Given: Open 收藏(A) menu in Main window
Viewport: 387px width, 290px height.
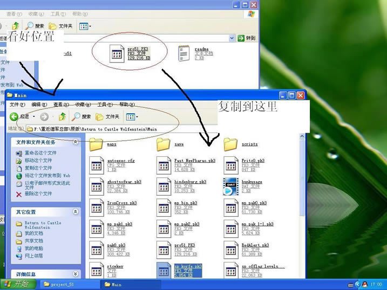Looking at the screenshot, I should [x=83, y=105].
